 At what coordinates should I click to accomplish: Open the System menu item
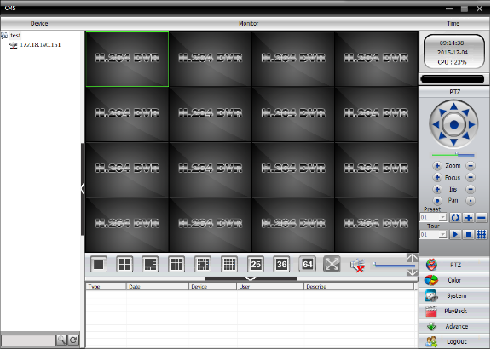[453, 295]
